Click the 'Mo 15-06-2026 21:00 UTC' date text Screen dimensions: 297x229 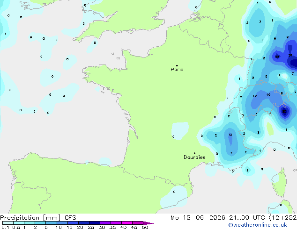pos(218,218)
